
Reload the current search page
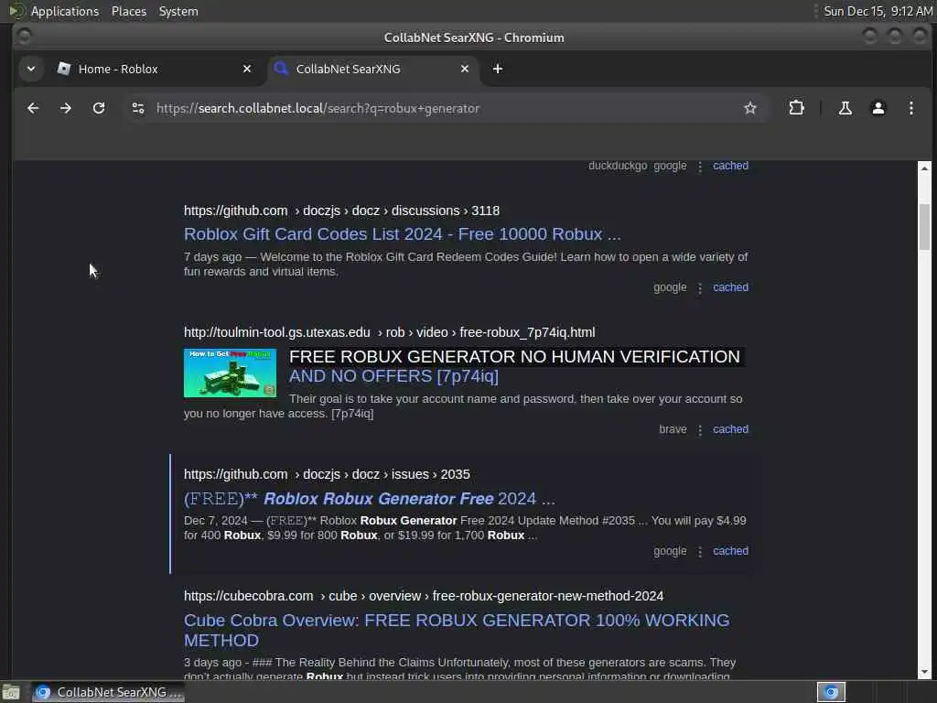click(x=99, y=108)
